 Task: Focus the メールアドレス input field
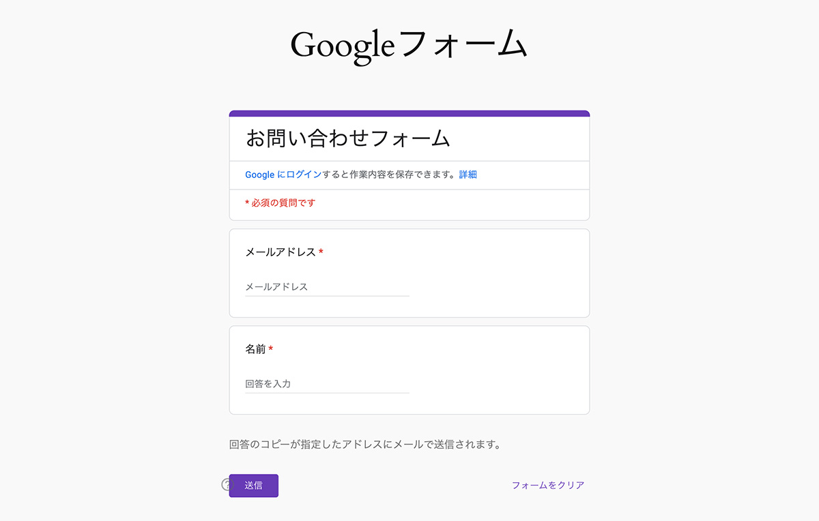coord(327,287)
